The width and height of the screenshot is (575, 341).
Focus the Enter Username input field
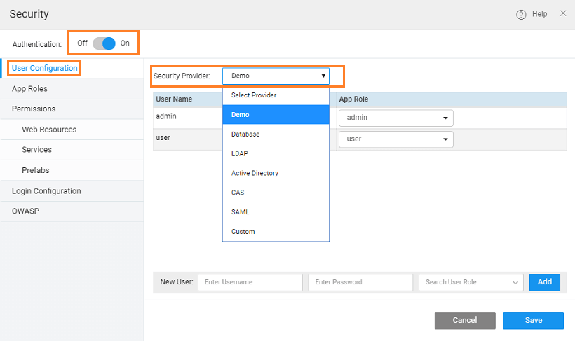(250, 282)
